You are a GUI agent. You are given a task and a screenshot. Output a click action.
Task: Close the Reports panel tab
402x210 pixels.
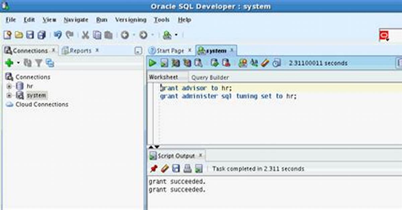pyautogui.click(x=97, y=50)
